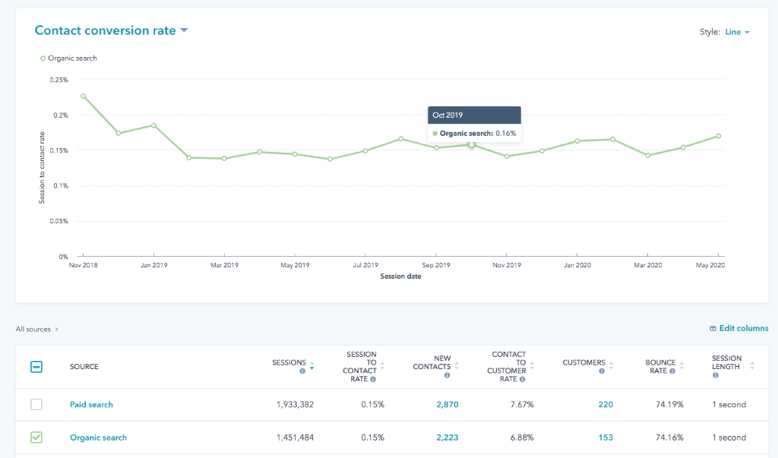Click the 74.16% bounce rate value

tap(669, 437)
